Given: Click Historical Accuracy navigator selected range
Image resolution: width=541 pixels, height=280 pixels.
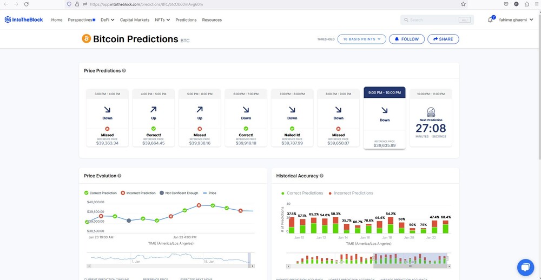Looking at the screenshot, I should click(x=410, y=258).
